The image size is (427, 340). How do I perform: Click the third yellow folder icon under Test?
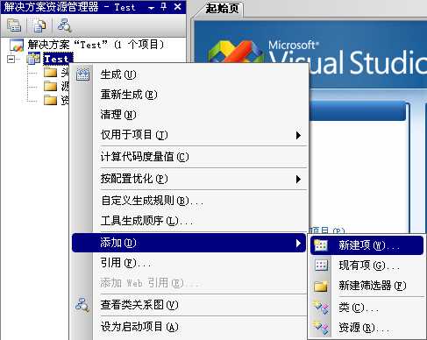click(50, 100)
